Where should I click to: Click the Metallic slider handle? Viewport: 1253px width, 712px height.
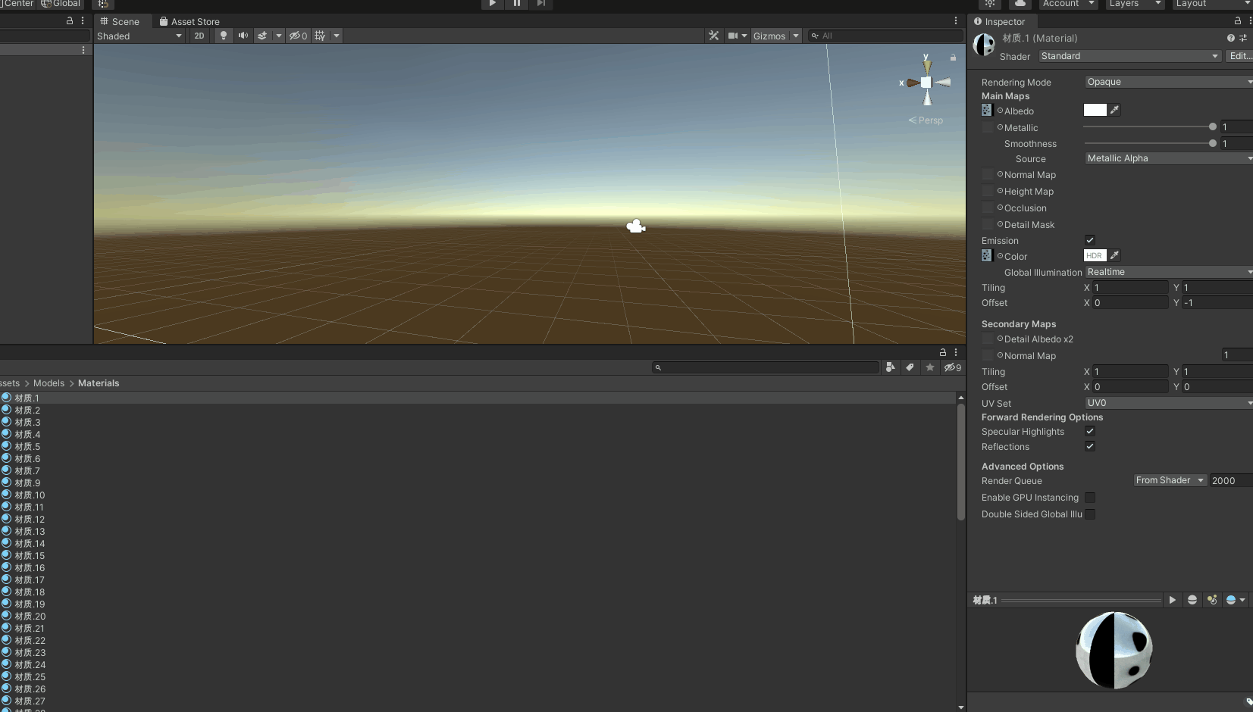[1213, 126]
